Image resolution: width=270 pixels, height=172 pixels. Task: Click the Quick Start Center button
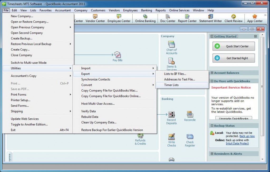click(x=233, y=46)
